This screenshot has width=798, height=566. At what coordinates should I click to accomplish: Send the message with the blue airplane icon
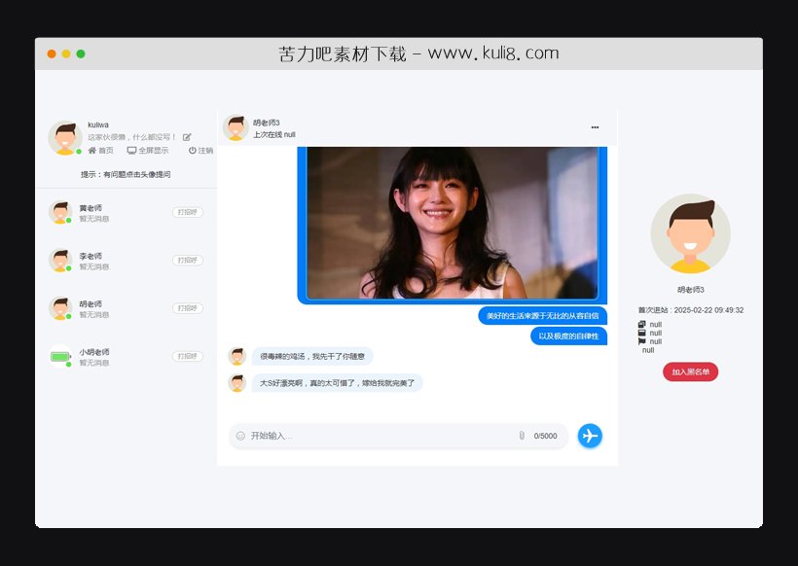(x=590, y=436)
